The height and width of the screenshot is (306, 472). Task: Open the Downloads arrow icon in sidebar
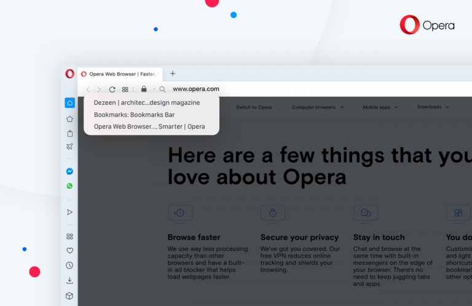tap(69, 281)
